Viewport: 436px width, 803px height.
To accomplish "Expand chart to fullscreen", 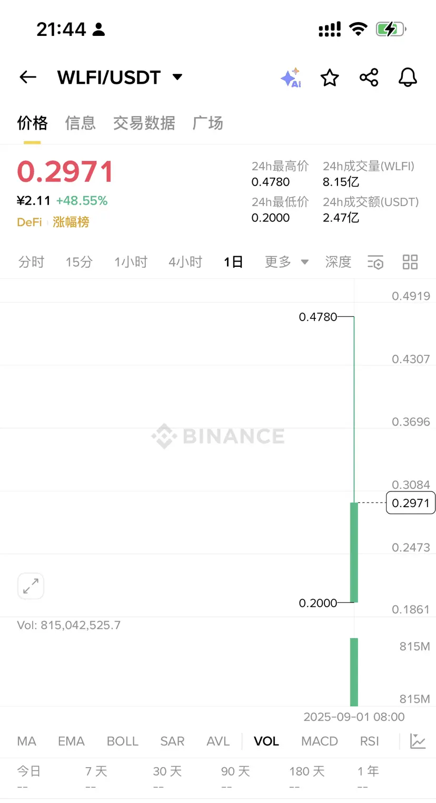I will coord(31,586).
